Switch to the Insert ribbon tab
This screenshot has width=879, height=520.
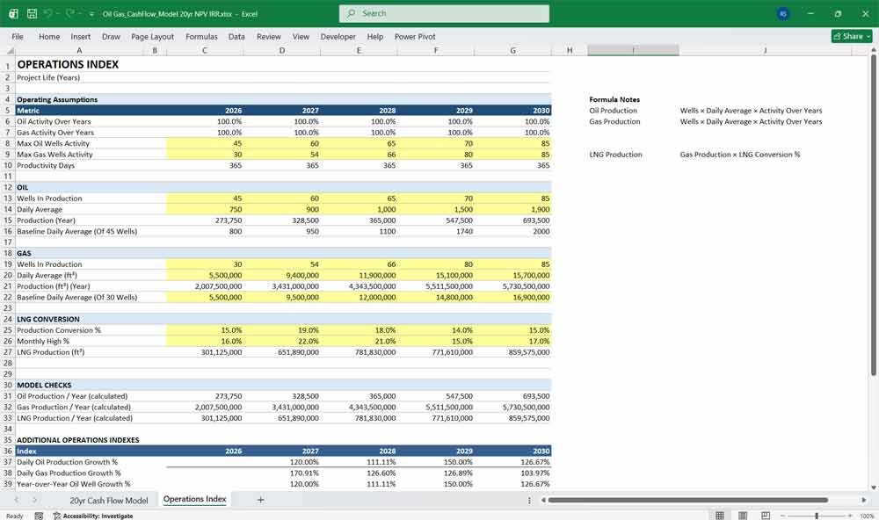coord(81,36)
